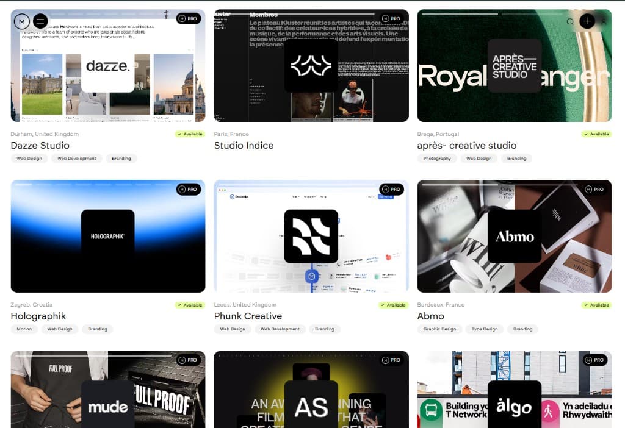625x428 pixels.
Task: Click the PRO badge on AS card
Action: point(391,360)
